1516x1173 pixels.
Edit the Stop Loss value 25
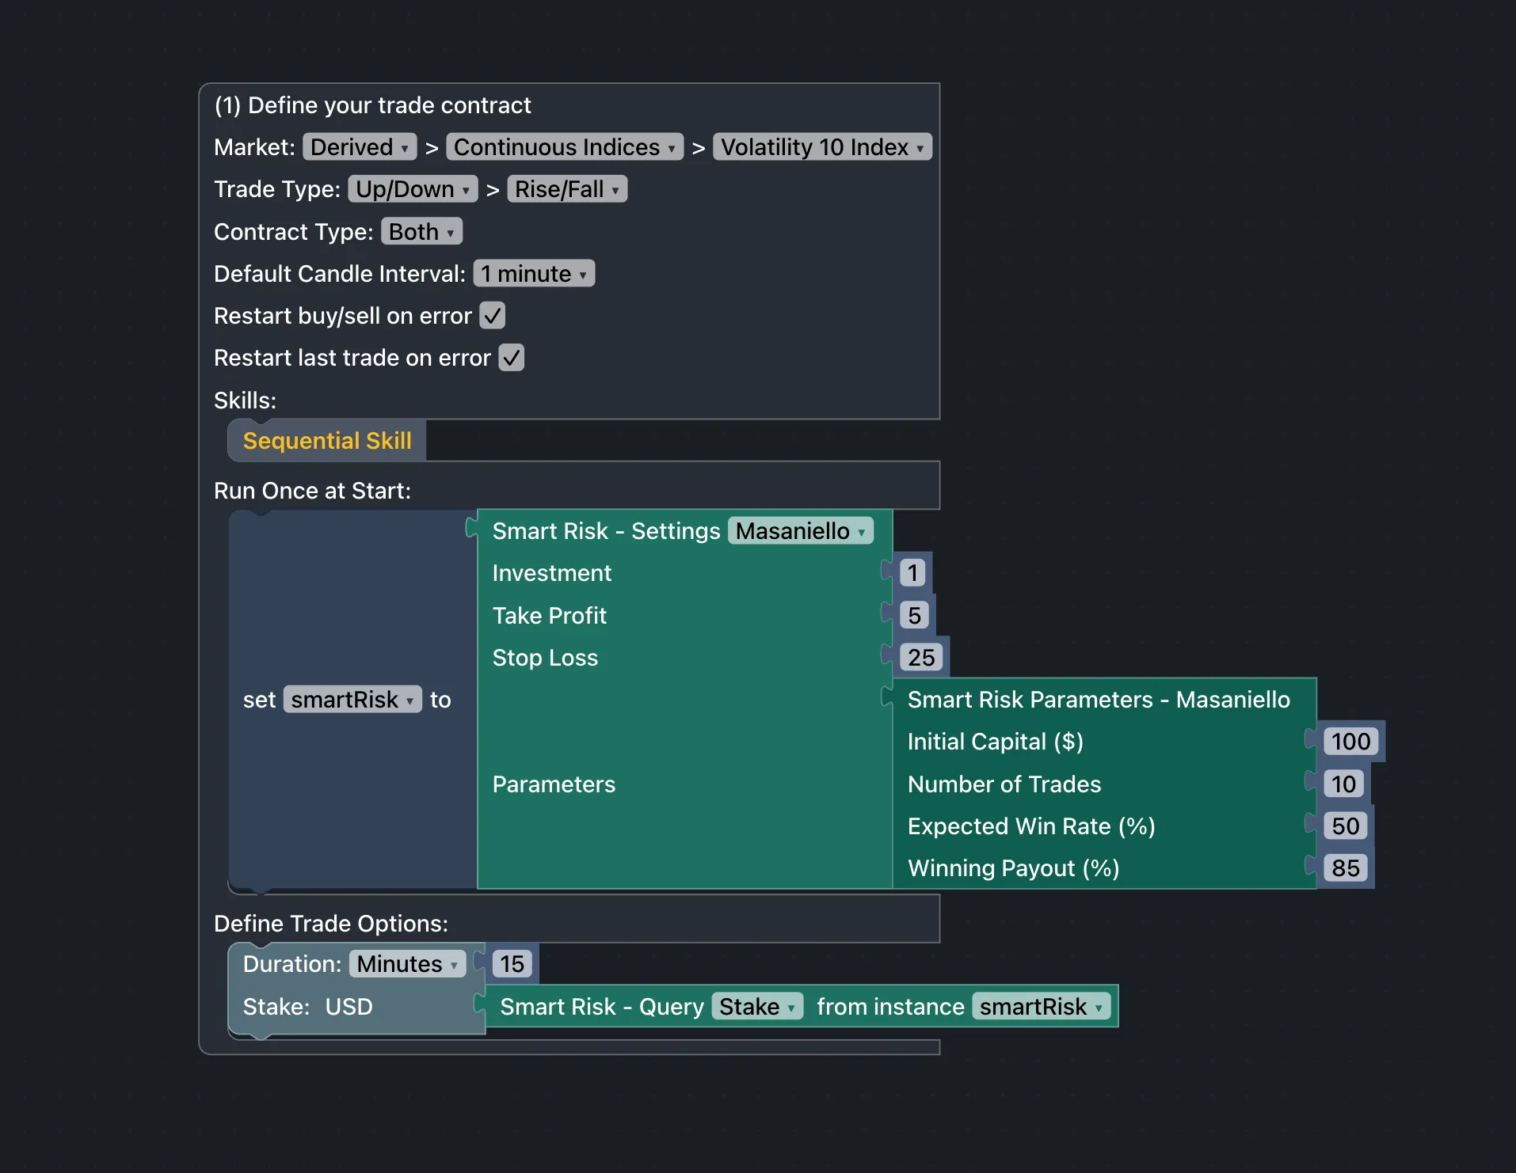tap(921, 658)
